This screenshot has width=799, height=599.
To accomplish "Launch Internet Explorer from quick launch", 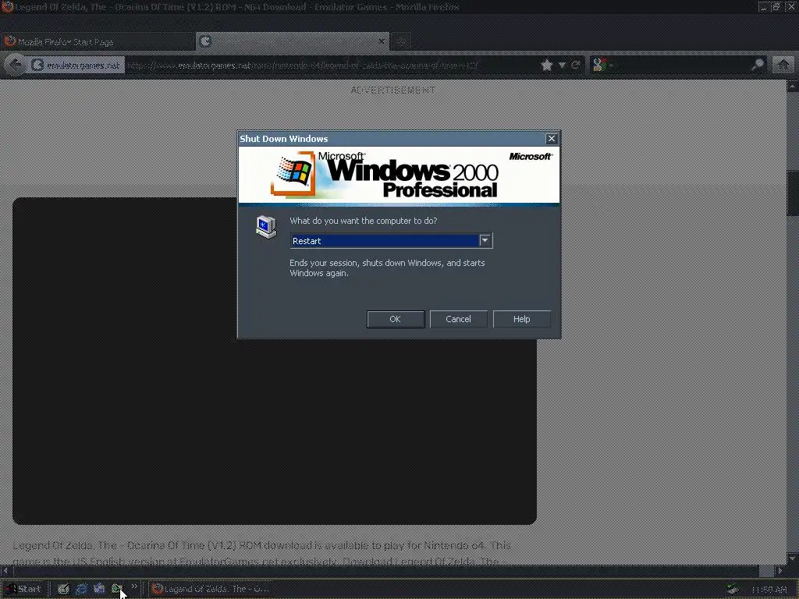I will (x=81, y=589).
